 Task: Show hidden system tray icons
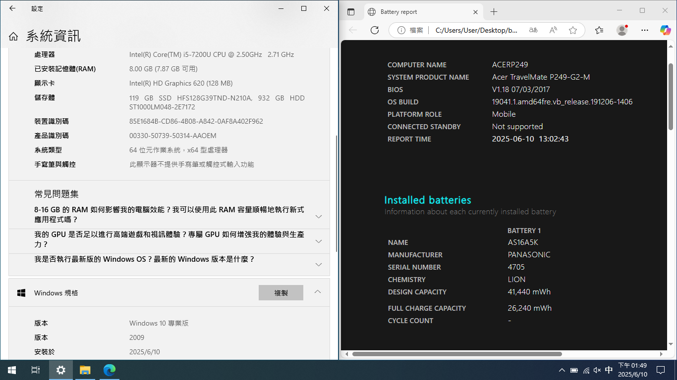pos(562,370)
